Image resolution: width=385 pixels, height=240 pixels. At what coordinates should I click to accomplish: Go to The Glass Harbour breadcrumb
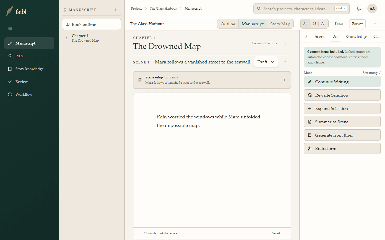click(x=163, y=9)
